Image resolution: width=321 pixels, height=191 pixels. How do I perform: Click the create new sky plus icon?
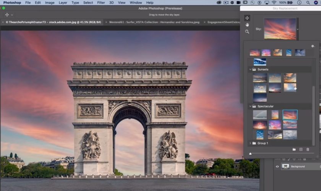(x=301, y=149)
